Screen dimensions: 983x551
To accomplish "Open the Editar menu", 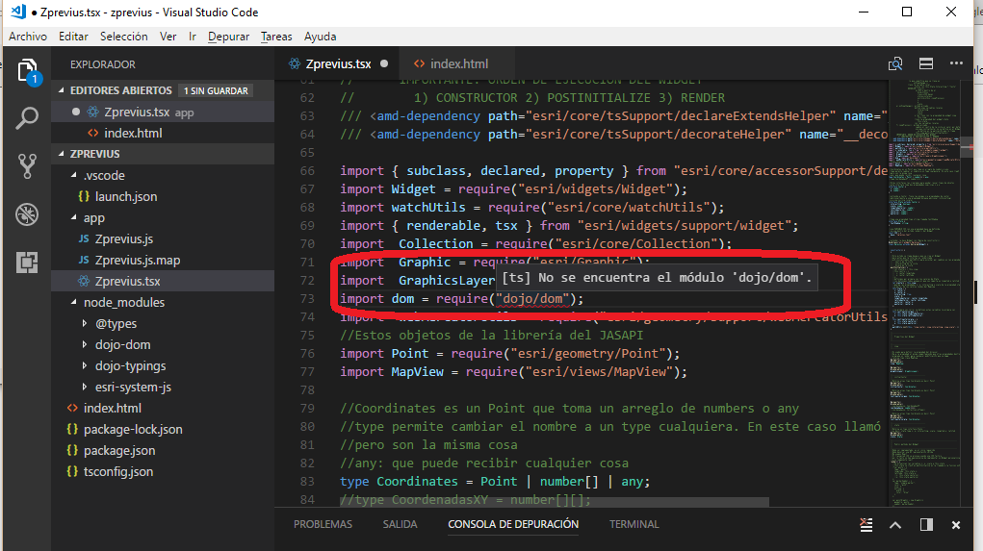I will [73, 37].
